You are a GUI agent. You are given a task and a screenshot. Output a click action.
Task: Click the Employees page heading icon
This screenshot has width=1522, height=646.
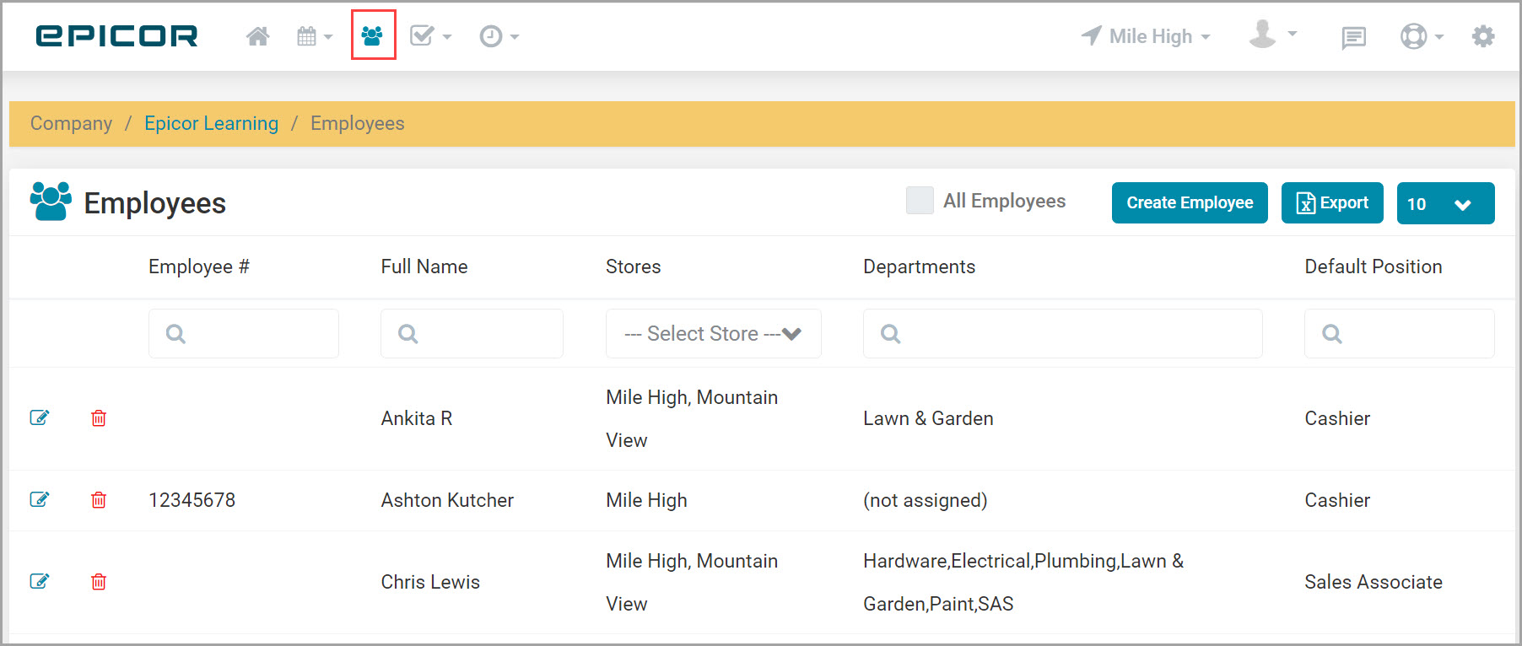pyautogui.click(x=51, y=202)
